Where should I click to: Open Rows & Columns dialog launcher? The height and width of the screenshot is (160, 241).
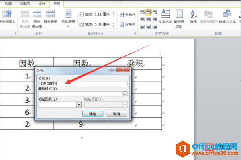[x=15, y=33]
